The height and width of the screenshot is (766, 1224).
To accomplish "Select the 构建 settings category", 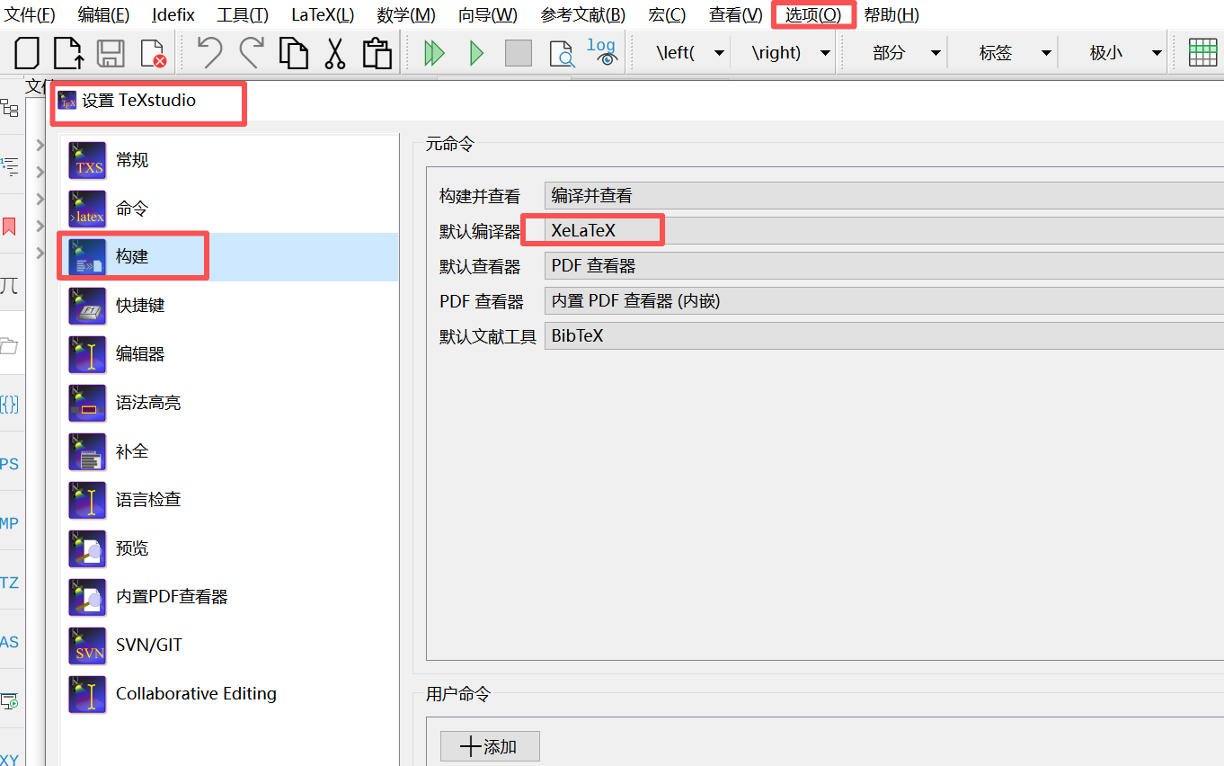I will (x=229, y=257).
